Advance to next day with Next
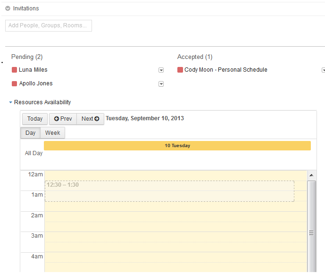The height and width of the screenshot is (273, 325). (90, 119)
